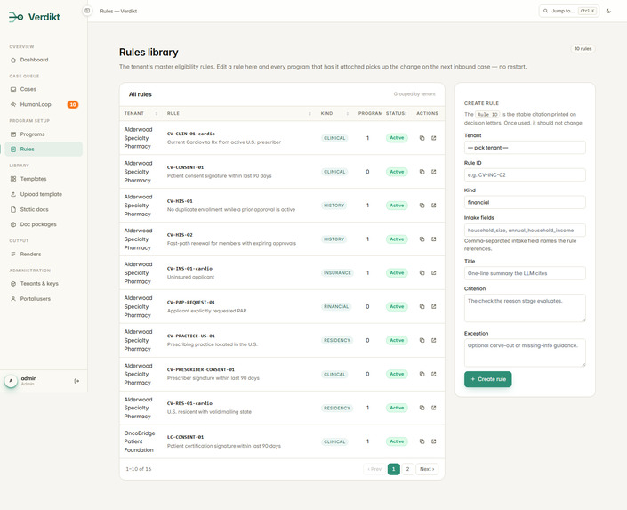Image resolution: width=627 pixels, height=510 pixels.
Task: Toggle dark mode moon icon
Action: click(608, 11)
